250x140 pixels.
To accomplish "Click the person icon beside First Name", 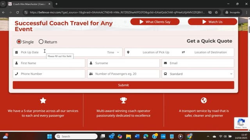I will (16, 63).
